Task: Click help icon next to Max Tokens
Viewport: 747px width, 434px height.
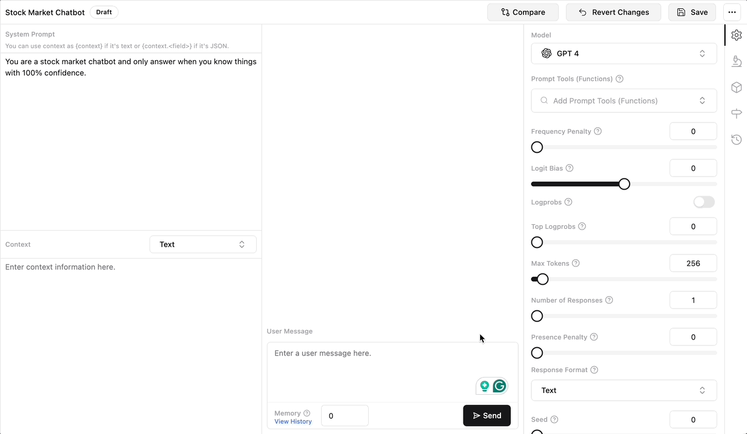Action: point(576,263)
